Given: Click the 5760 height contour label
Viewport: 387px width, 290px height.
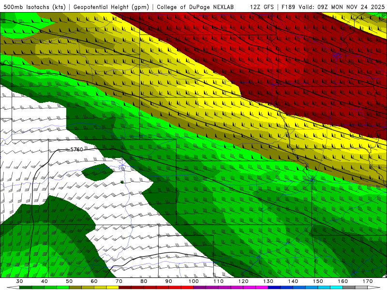Looking at the screenshot, I should pos(77,149).
